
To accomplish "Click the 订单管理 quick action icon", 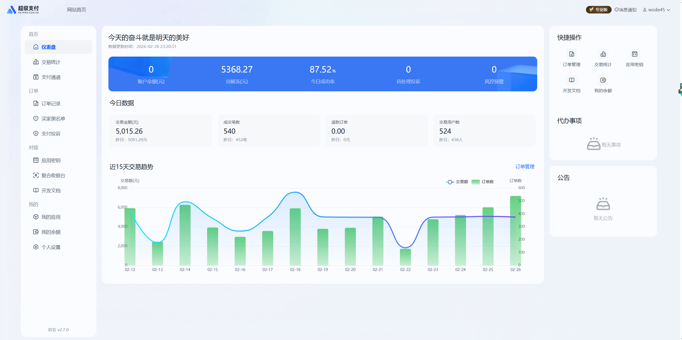I will (571, 54).
